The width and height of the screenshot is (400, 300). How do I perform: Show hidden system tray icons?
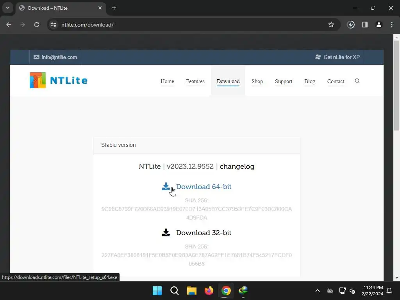[318, 291]
